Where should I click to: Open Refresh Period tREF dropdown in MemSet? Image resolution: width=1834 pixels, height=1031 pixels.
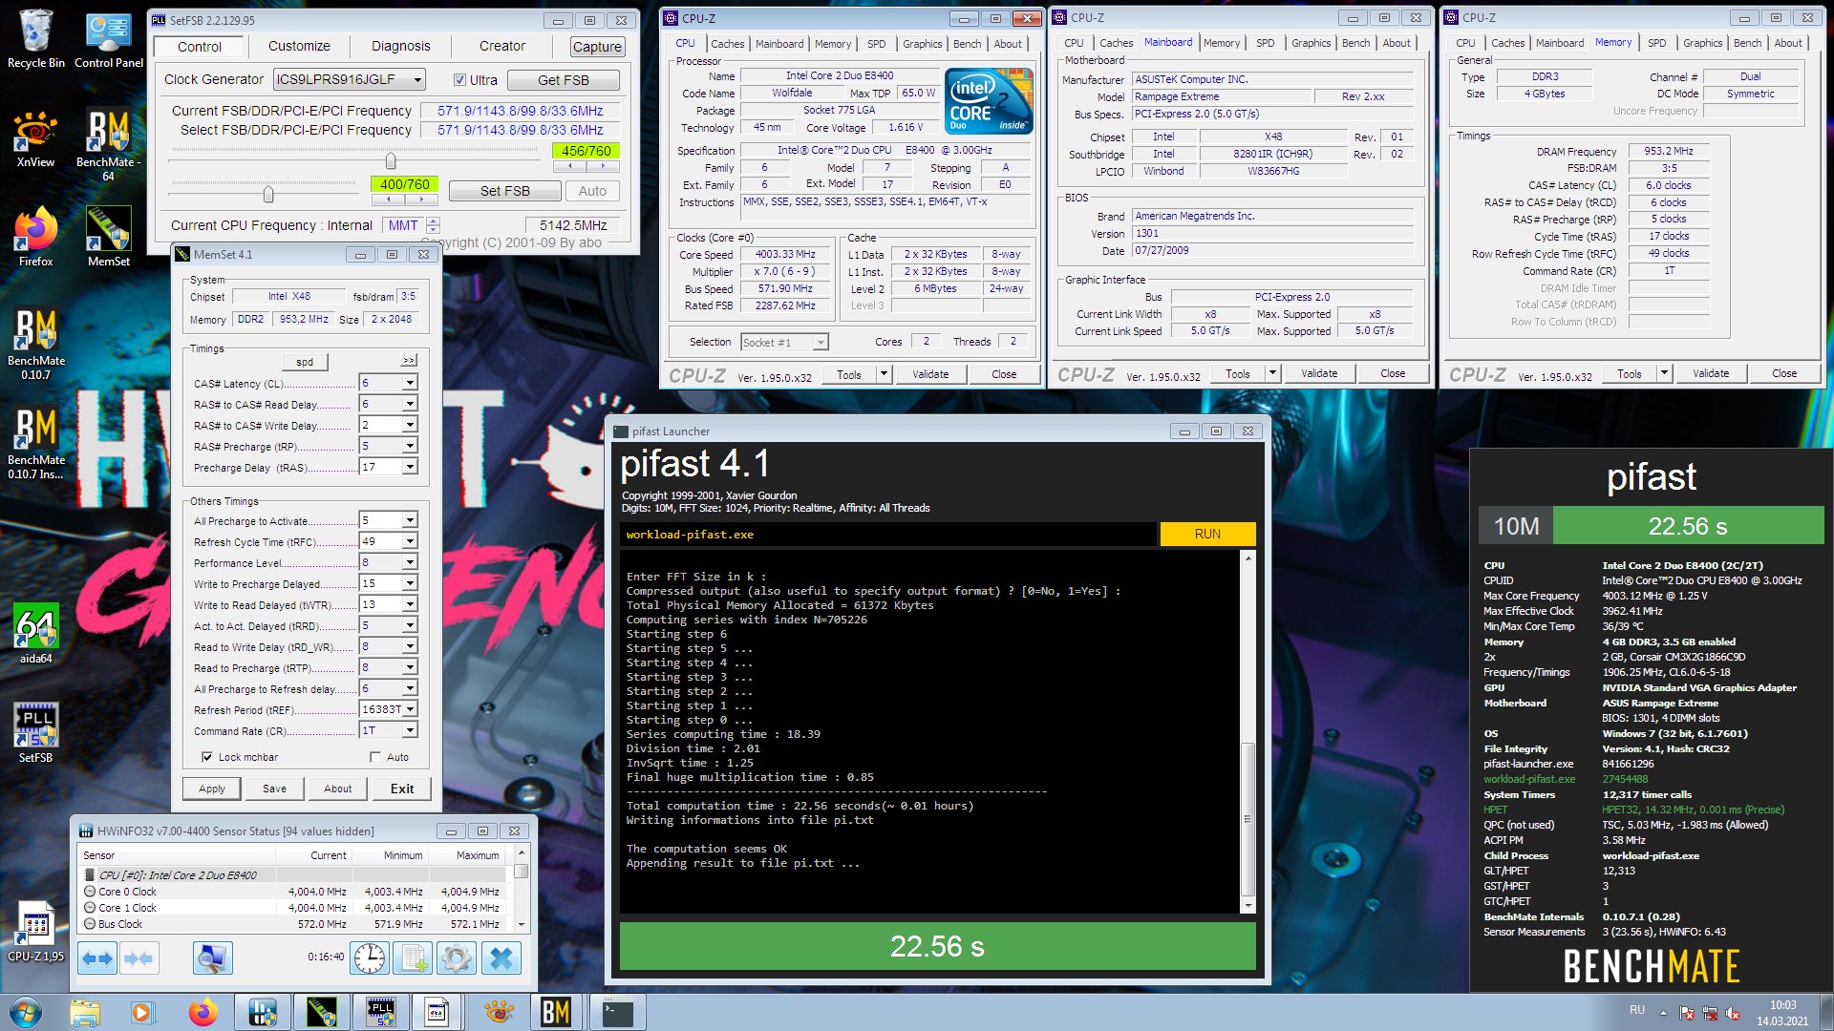(x=410, y=709)
